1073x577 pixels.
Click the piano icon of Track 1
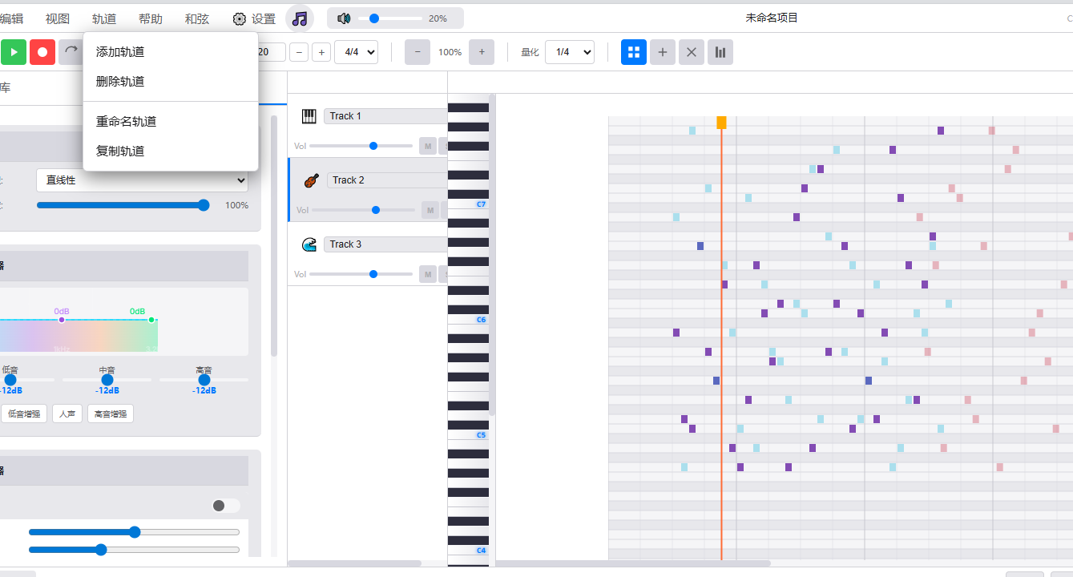click(x=309, y=116)
